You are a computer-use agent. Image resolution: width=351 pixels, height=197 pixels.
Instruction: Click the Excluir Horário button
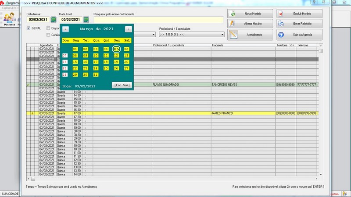(299, 14)
